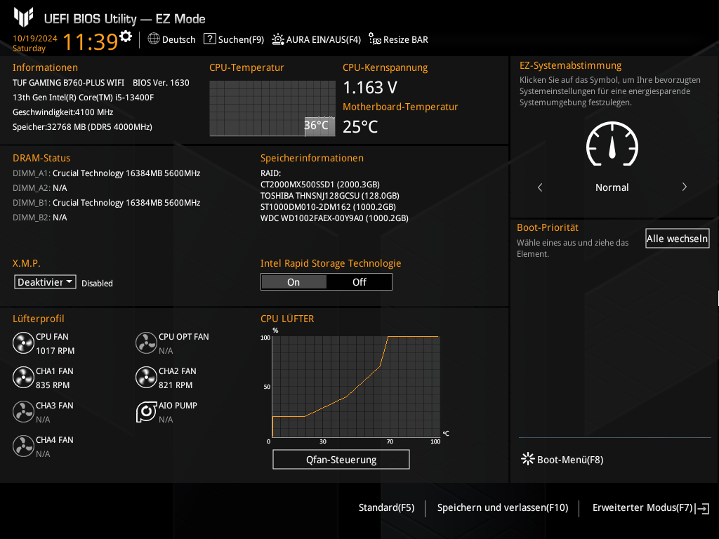Click DIMM_A1 Crucial Technology entry
Viewport: 719px width, 539px height.
pos(107,173)
